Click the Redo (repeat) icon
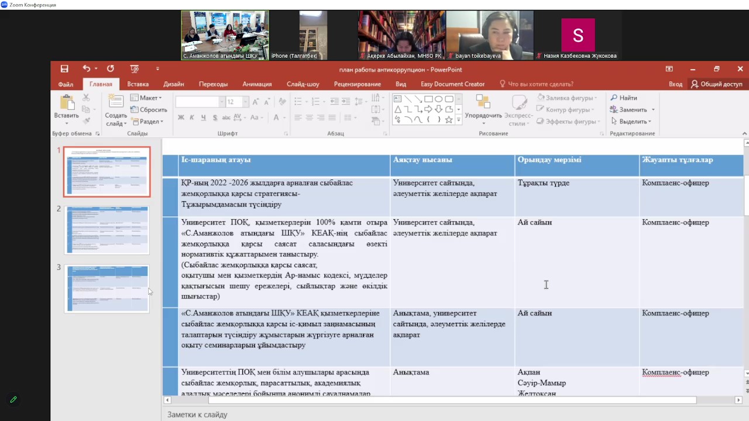 [x=111, y=69]
